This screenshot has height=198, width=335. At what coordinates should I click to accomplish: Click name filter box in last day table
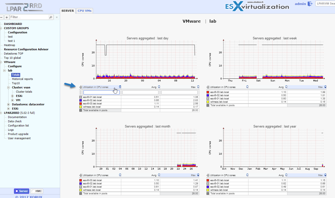point(102,92)
